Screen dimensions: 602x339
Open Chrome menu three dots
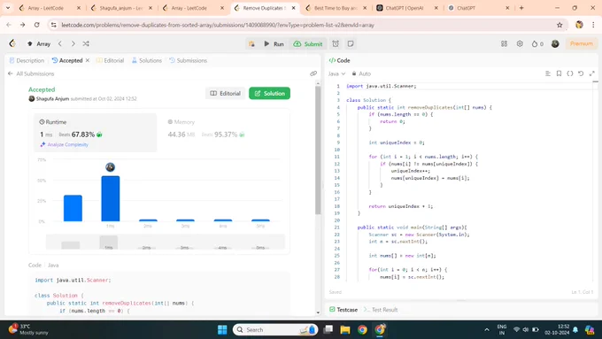pyautogui.click(x=593, y=25)
